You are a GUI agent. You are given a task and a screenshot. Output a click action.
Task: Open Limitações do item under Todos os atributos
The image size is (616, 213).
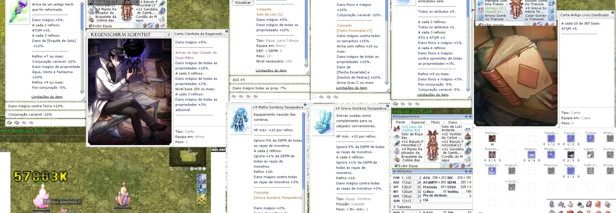pos(433,95)
